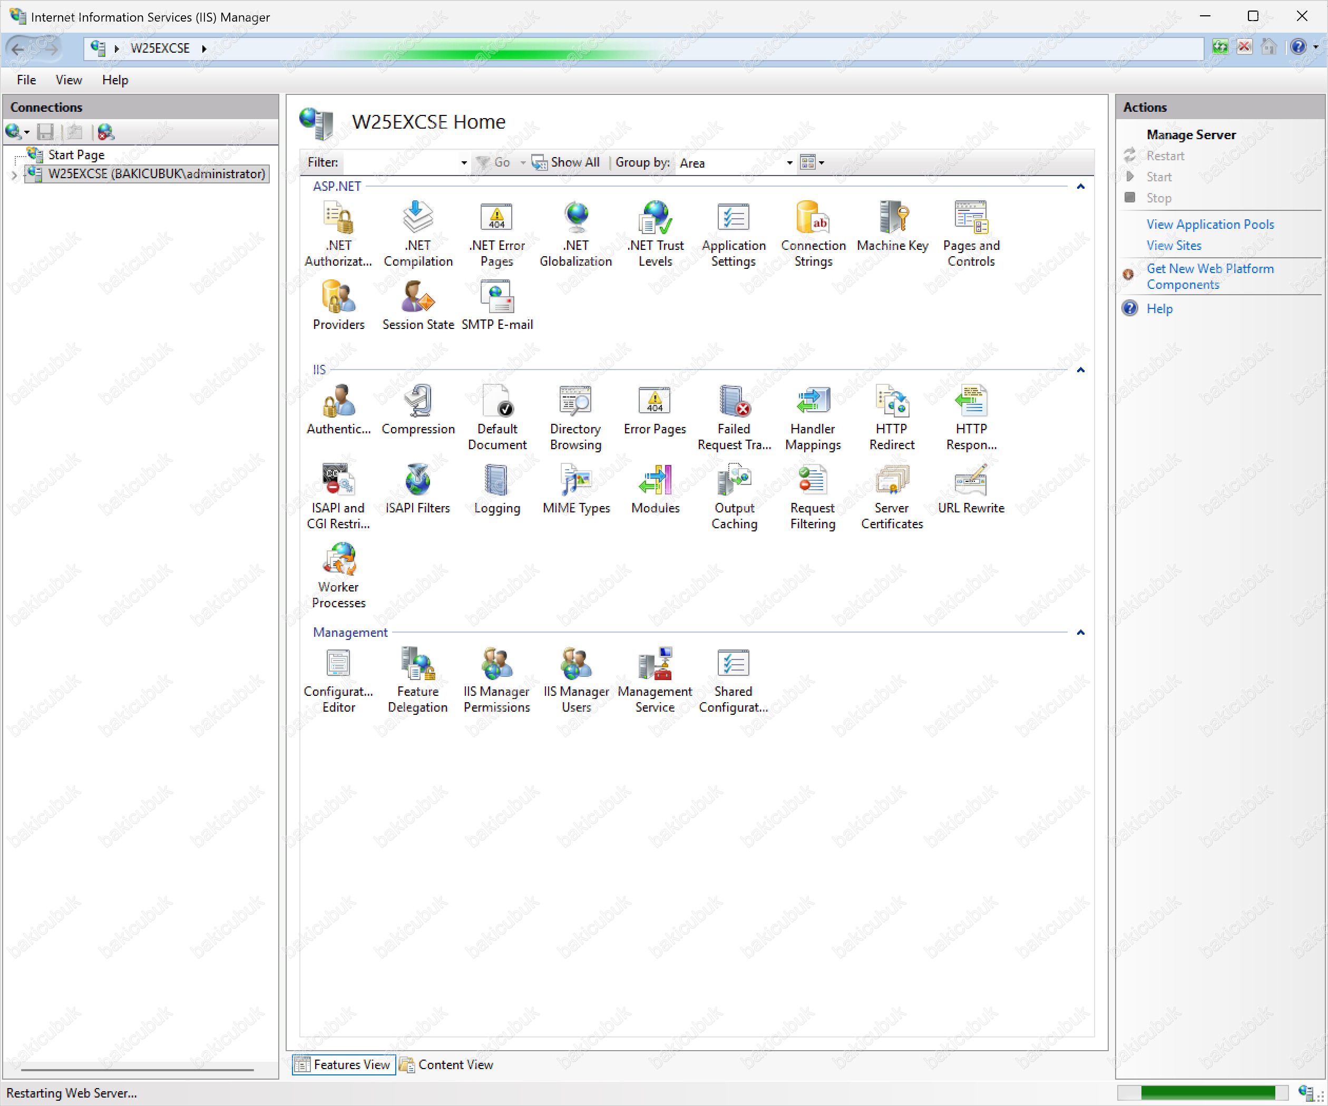Switch to Features View tab

click(344, 1065)
